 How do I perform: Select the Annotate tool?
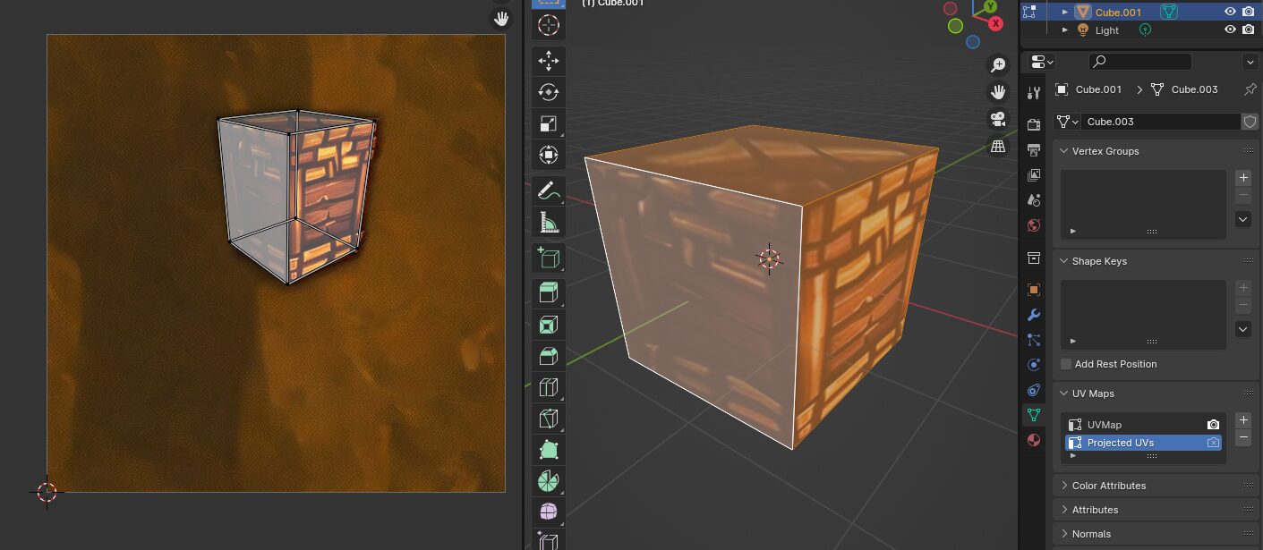(548, 190)
